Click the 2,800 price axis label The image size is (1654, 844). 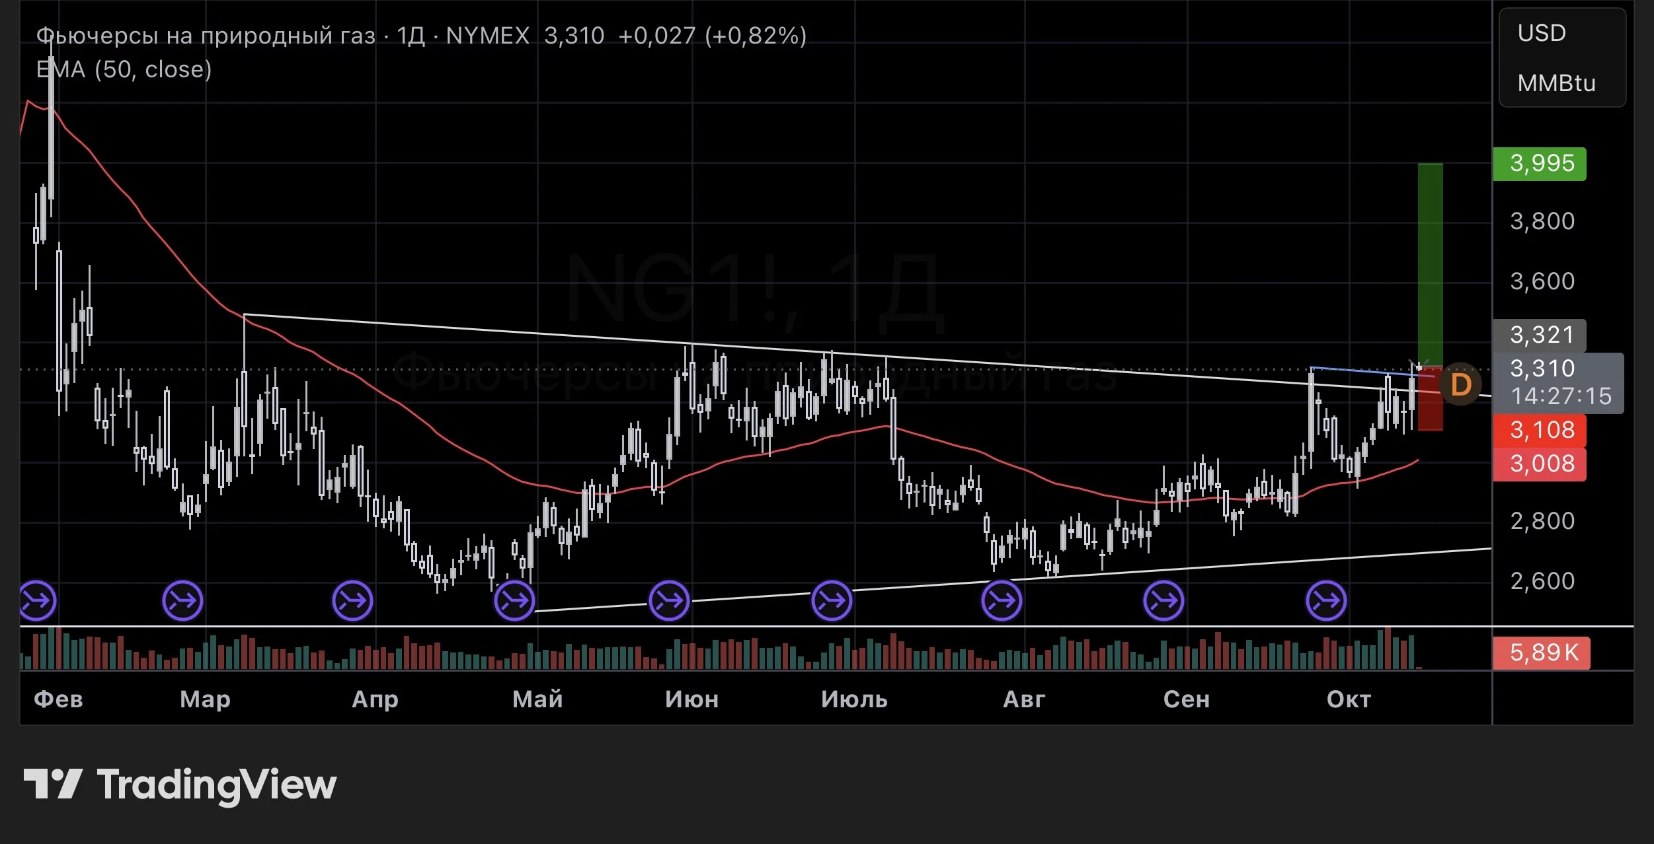(1542, 521)
